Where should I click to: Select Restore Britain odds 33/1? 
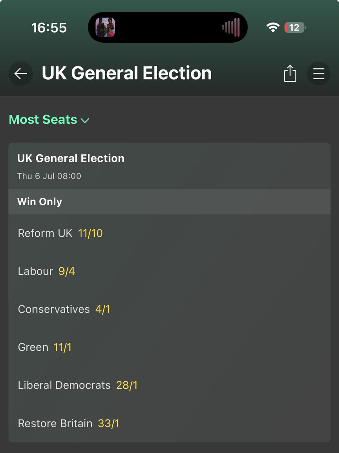108,423
